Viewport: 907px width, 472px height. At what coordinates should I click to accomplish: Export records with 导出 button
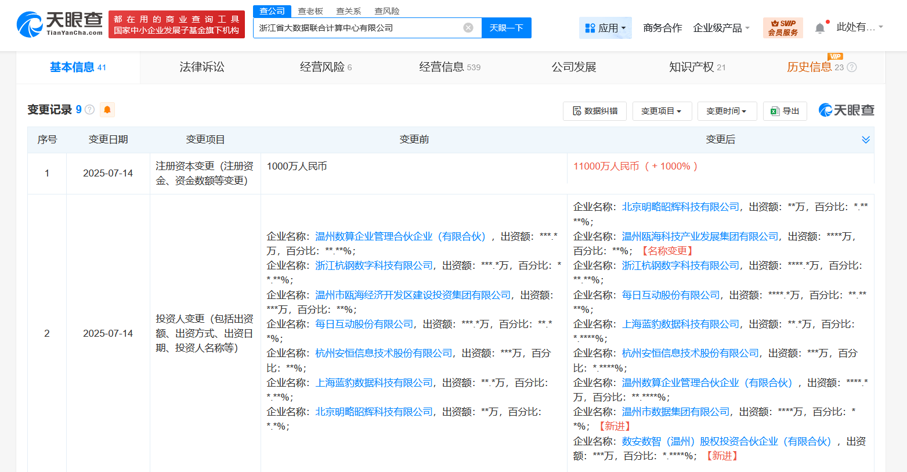(x=785, y=111)
